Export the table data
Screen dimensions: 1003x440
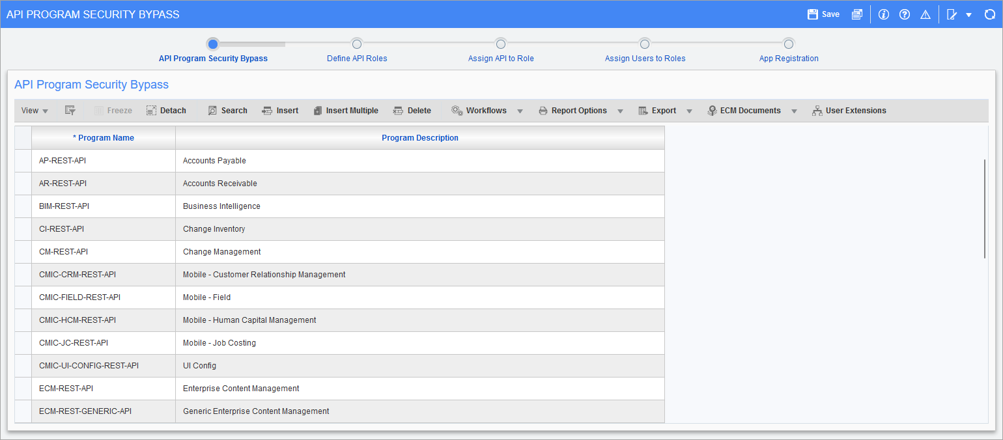657,111
